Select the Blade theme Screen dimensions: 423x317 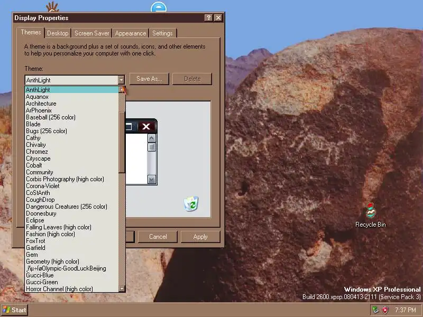point(72,124)
